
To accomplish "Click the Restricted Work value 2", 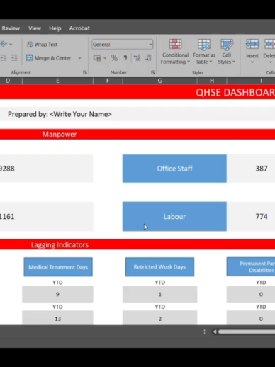I will pyautogui.click(x=159, y=318).
